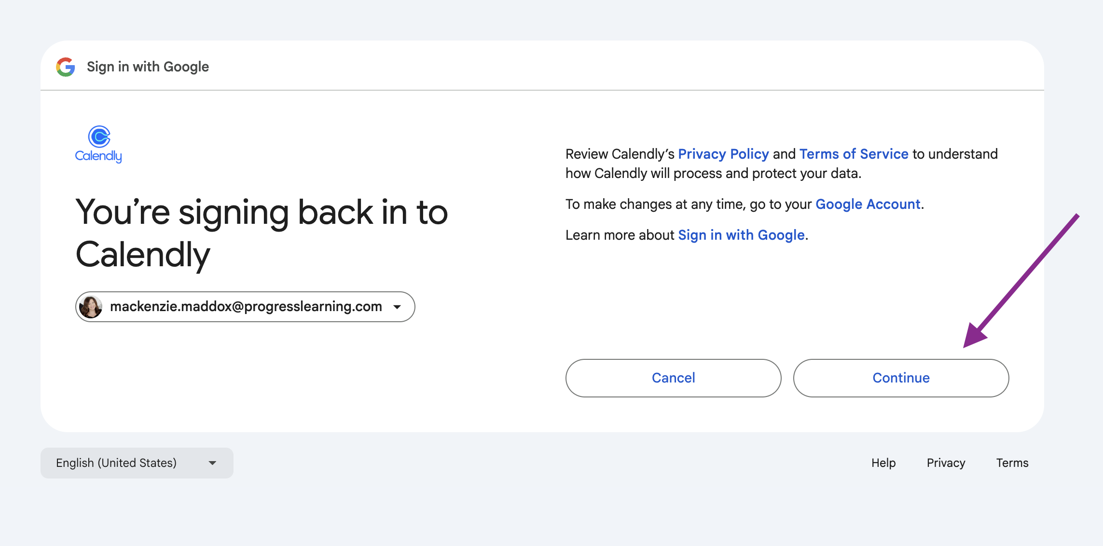Open Calendly's Privacy Policy link
This screenshot has width=1103, height=546.
pyautogui.click(x=723, y=154)
